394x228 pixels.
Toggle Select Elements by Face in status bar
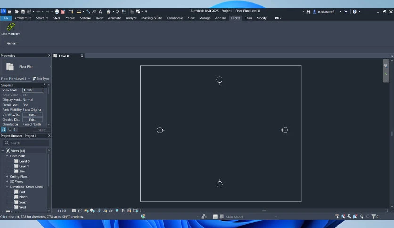coord(355,216)
